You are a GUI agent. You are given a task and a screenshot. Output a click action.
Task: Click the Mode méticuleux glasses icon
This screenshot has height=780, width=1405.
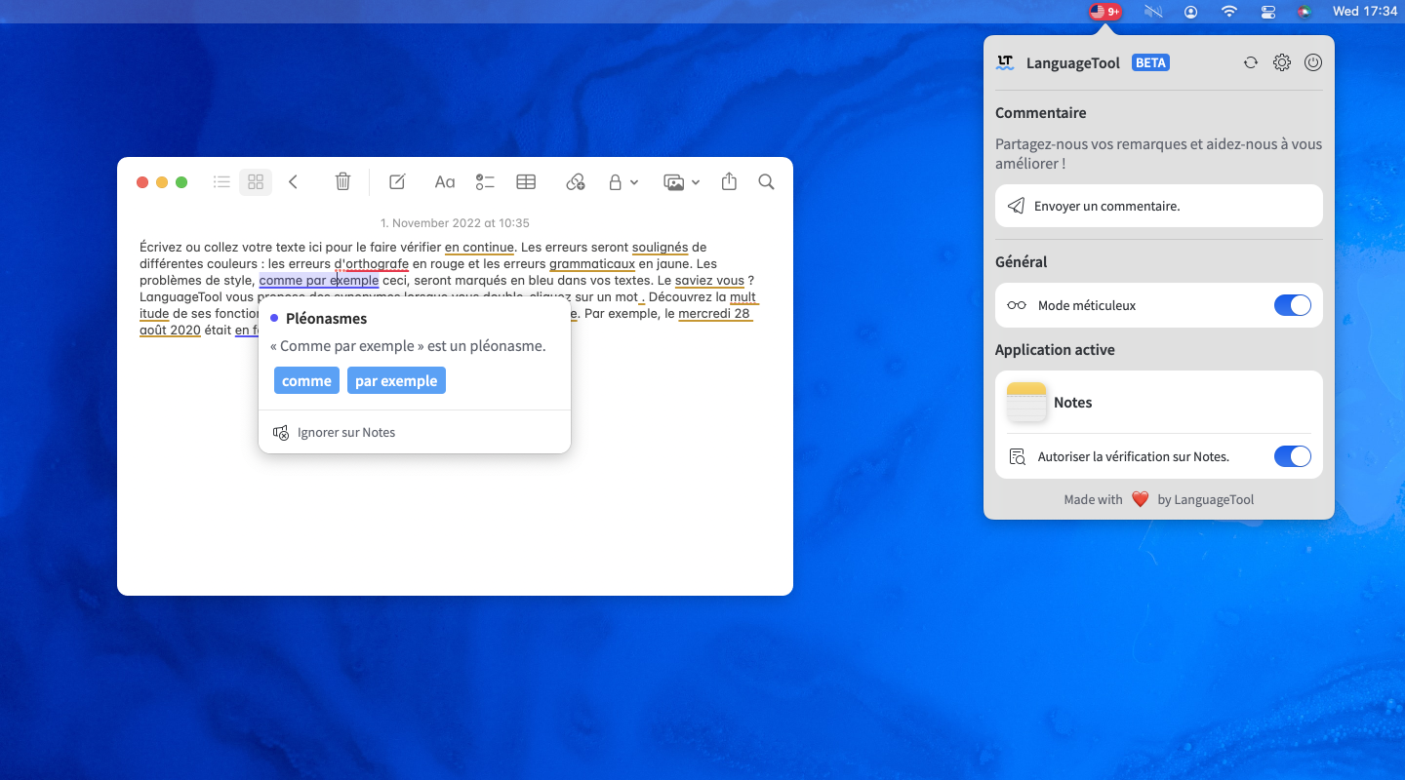tap(1017, 305)
